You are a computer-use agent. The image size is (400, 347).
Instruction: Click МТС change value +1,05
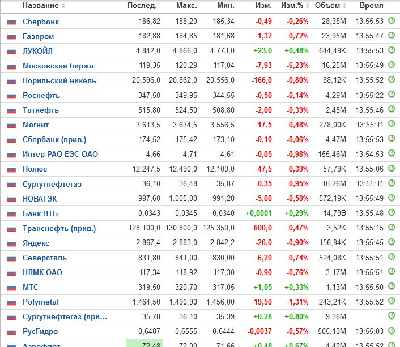(x=262, y=287)
